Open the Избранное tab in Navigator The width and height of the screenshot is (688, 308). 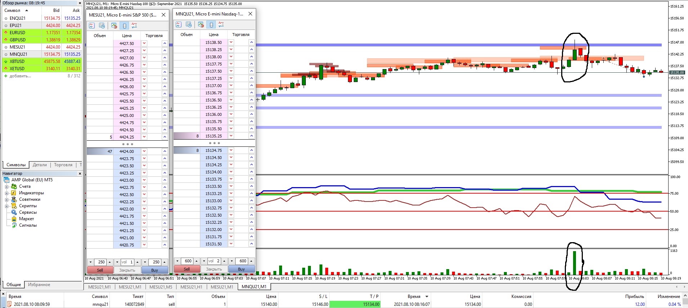[x=39, y=285]
